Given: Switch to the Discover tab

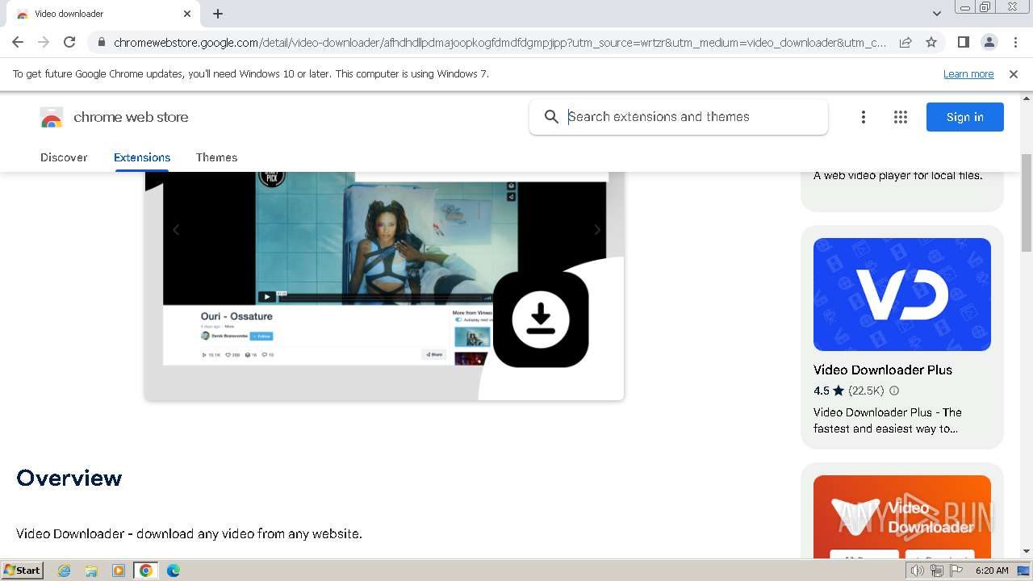Looking at the screenshot, I should point(64,157).
